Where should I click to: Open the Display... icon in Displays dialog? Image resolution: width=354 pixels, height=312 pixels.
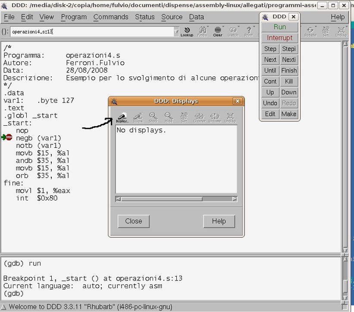(122, 117)
